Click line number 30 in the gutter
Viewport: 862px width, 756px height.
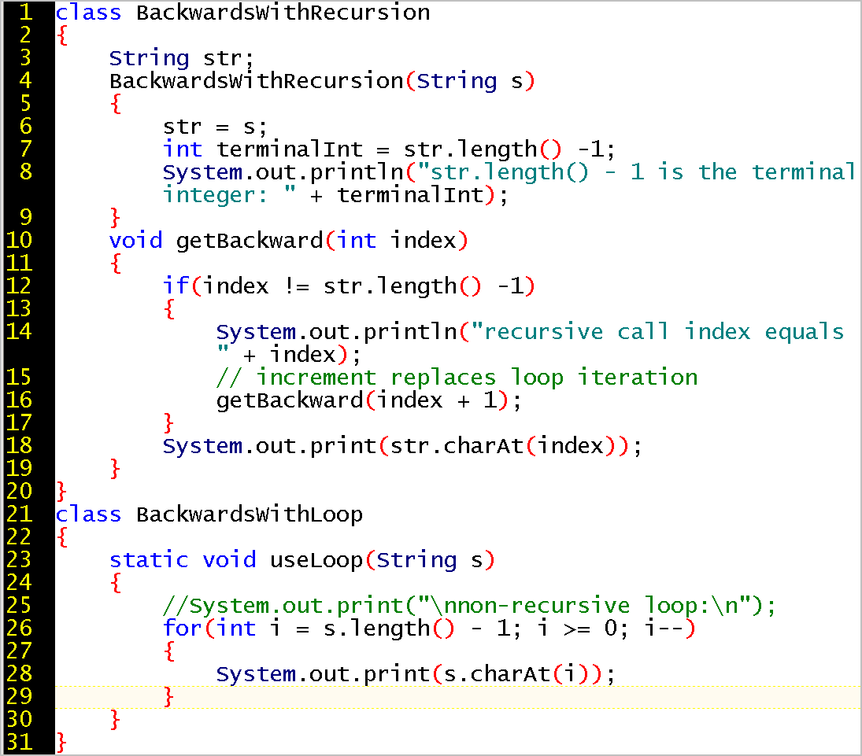click(19, 720)
